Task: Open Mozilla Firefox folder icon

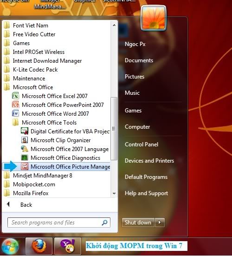Action: coord(6,193)
